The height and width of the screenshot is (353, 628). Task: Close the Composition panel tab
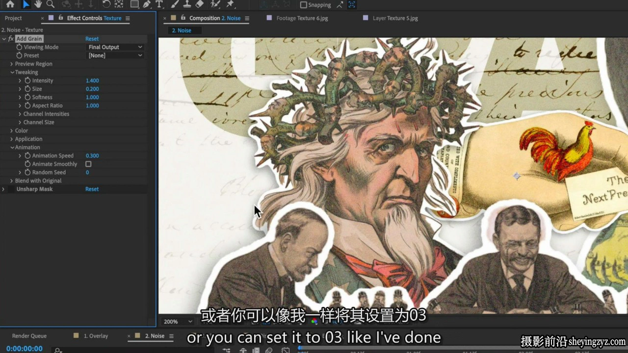tap(165, 18)
